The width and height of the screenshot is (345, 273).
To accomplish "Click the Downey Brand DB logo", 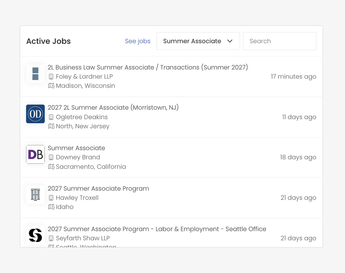I will (x=35, y=154).
